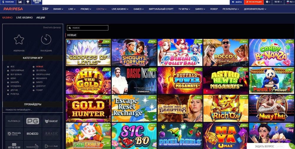Open the RU language dropdown
This screenshot has width=295, height=149.
290,2
